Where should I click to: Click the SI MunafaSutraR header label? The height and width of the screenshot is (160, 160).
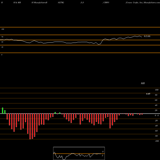pos(39,3)
